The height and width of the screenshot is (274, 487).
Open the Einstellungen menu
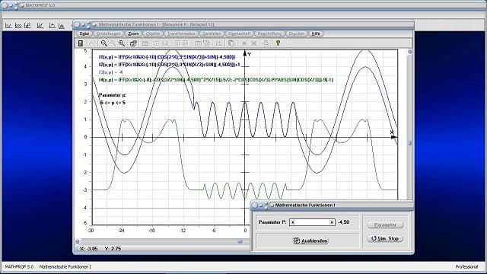point(109,33)
